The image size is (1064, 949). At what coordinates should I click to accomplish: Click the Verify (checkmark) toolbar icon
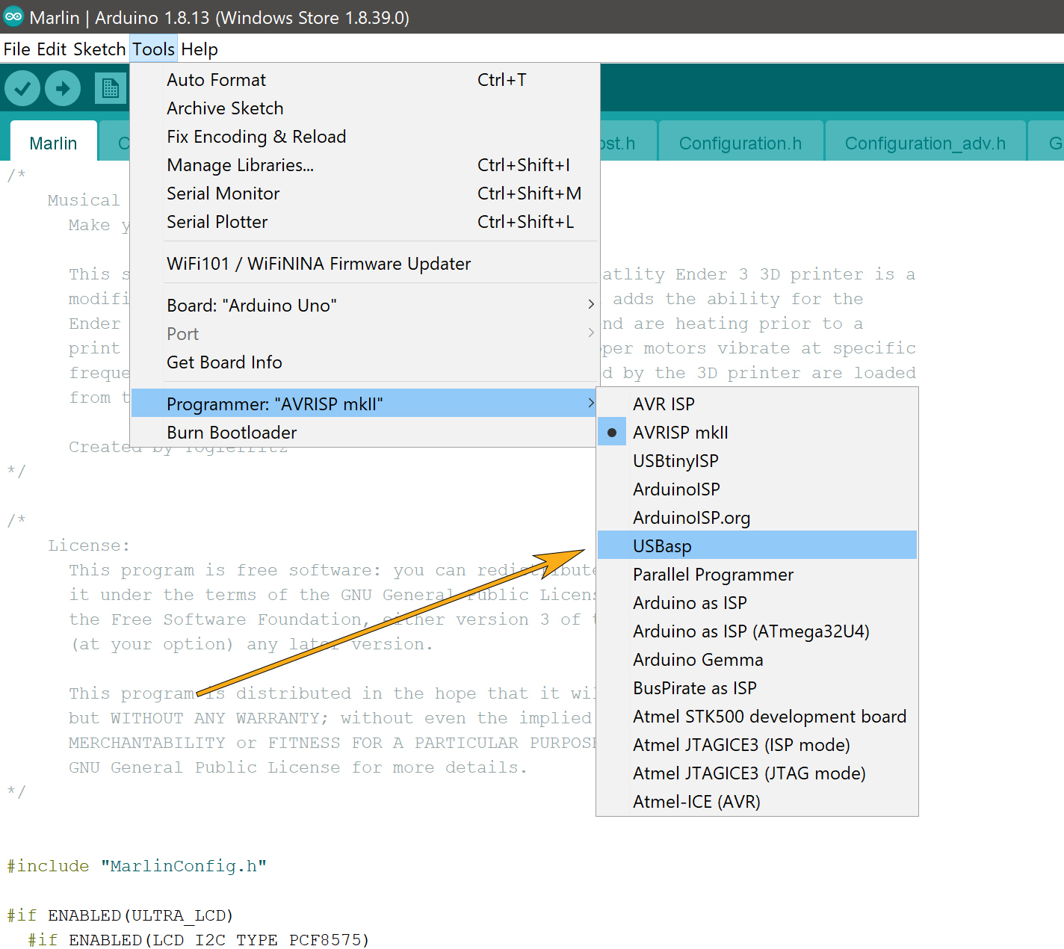pos(22,87)
